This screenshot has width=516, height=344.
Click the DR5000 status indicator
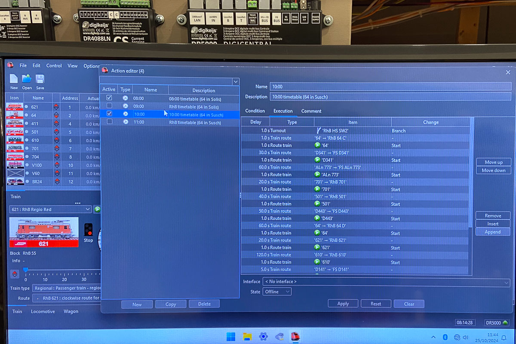(497, 322)
